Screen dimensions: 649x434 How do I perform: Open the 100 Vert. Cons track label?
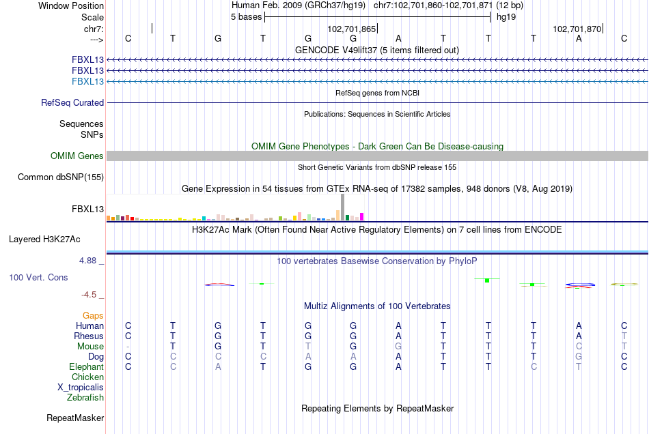(x=38, y=277)
